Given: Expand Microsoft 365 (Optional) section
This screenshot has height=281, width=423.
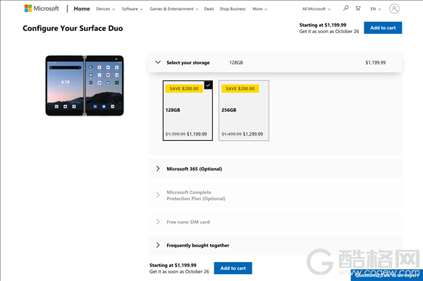Looking at the screenshot, I should pyautogui.click(x=275, y=168).
